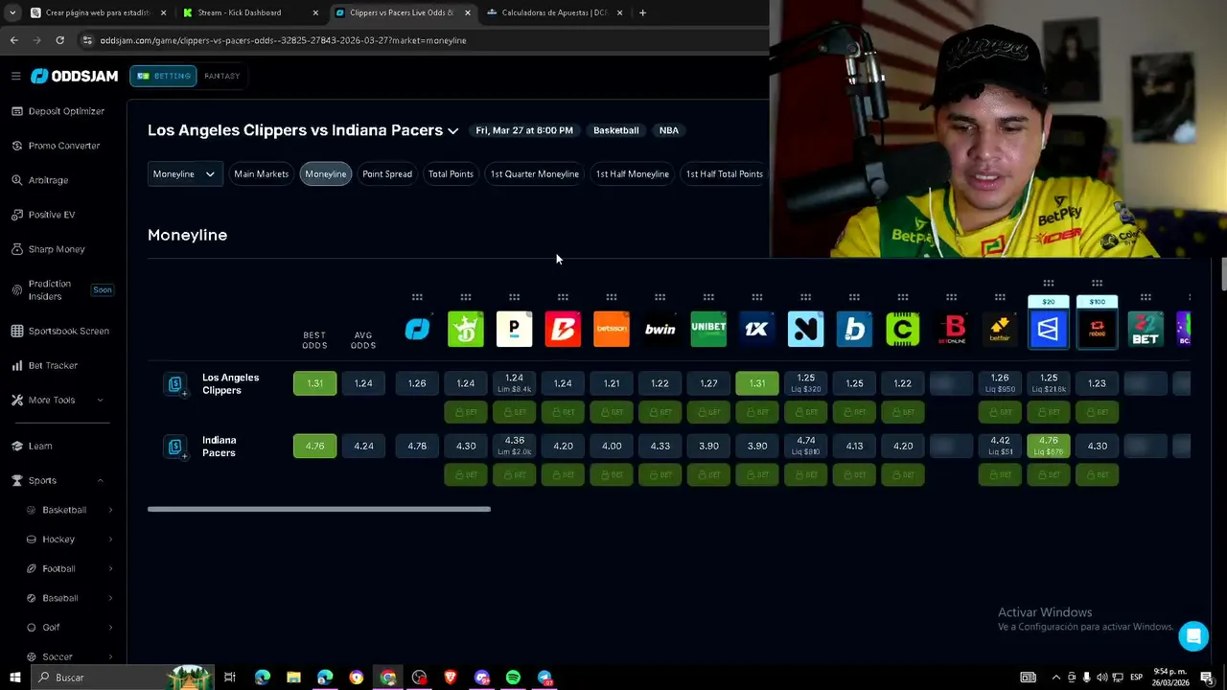Select the Point Spread market tab
The height and width of the screenshot is (690, 1227).
[x=387, y=173]
